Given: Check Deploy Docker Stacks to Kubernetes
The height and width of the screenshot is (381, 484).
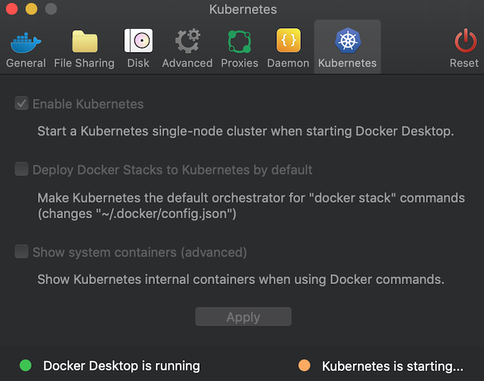Looking at the screenshot, I should tap(22, 170).
